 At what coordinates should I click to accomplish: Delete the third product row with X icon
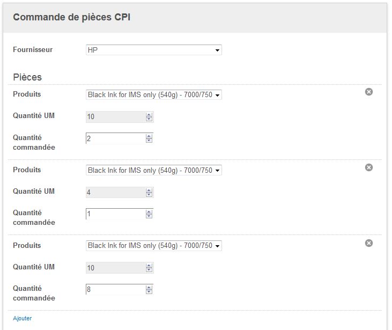point(369,243)
